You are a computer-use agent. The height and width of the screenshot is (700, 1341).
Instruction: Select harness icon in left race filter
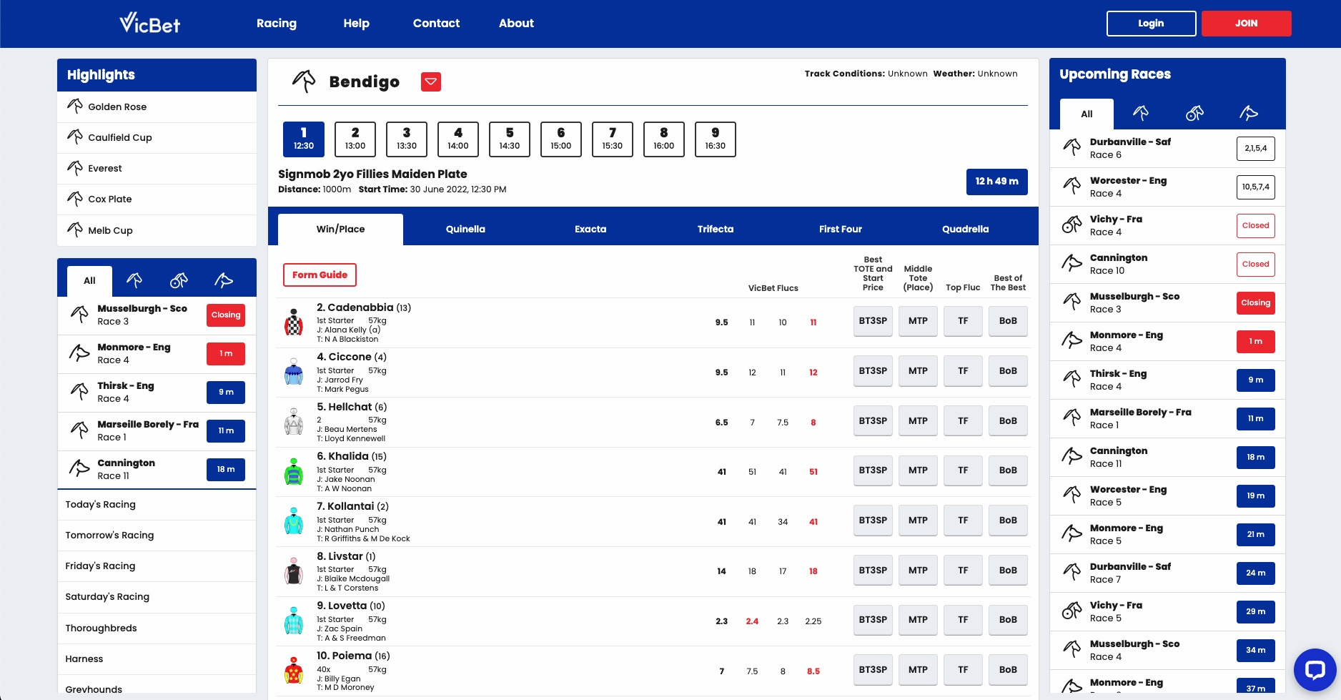click(179, 280)
